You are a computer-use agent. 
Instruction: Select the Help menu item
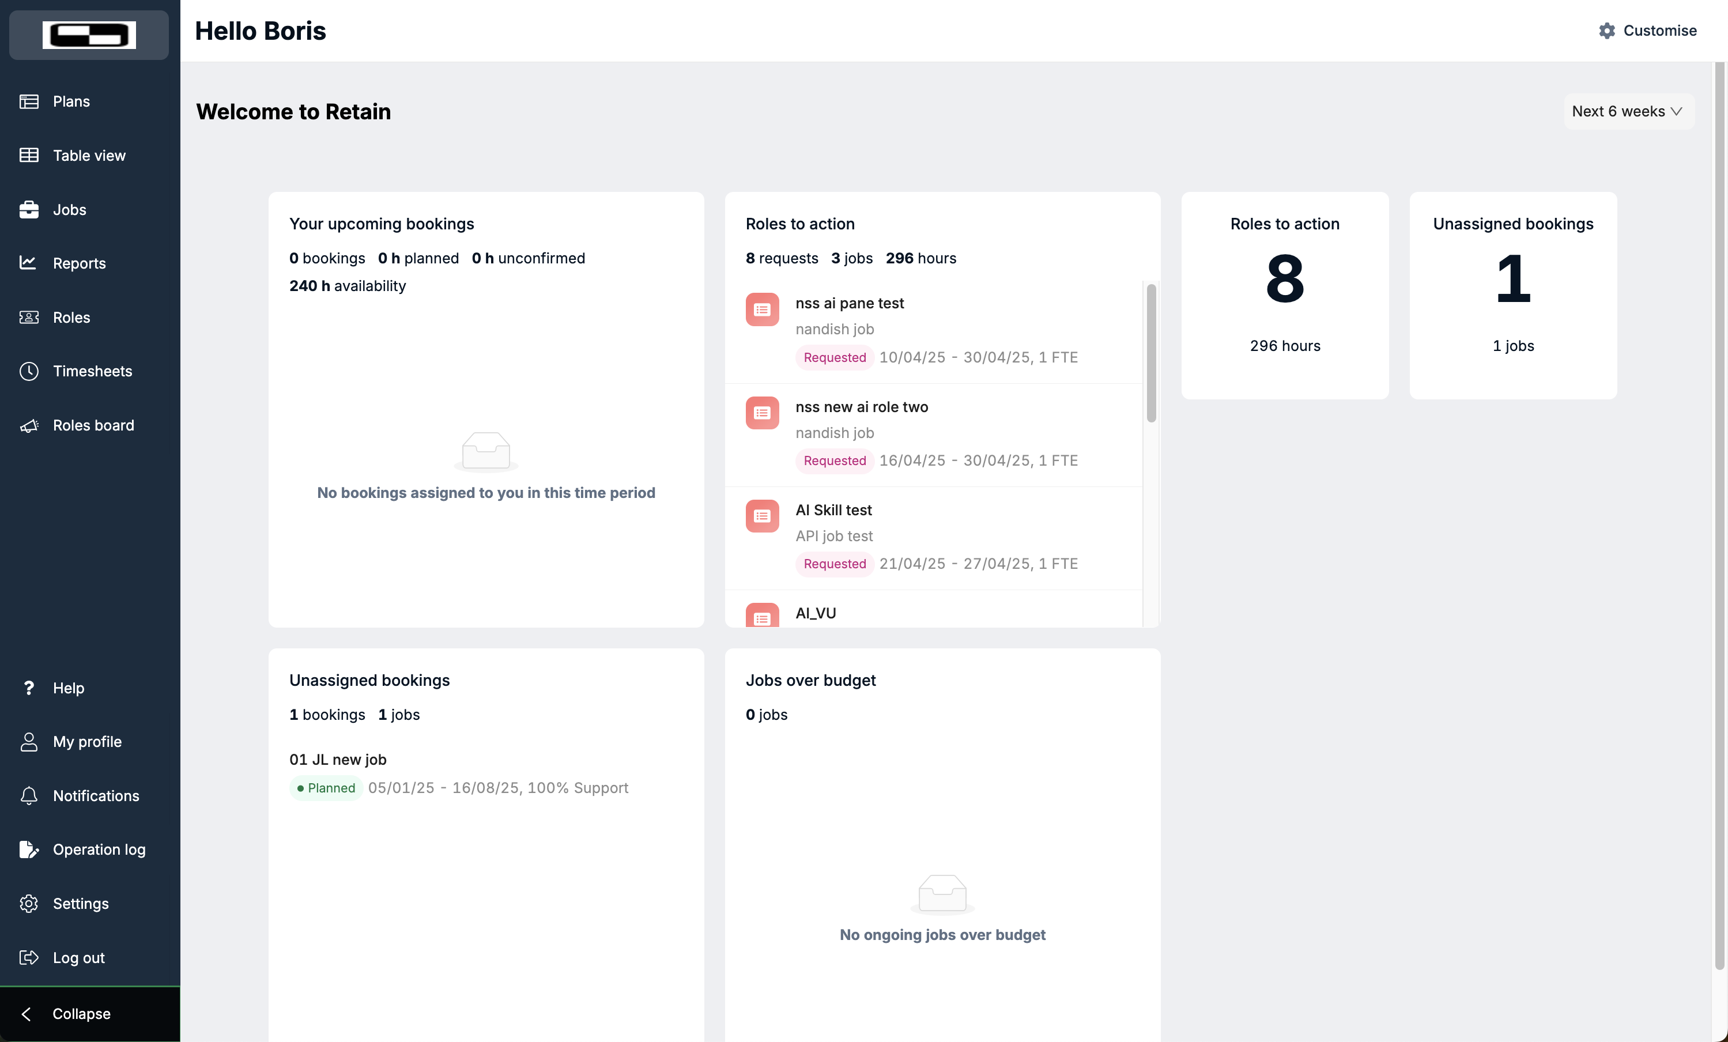point(67,688)
